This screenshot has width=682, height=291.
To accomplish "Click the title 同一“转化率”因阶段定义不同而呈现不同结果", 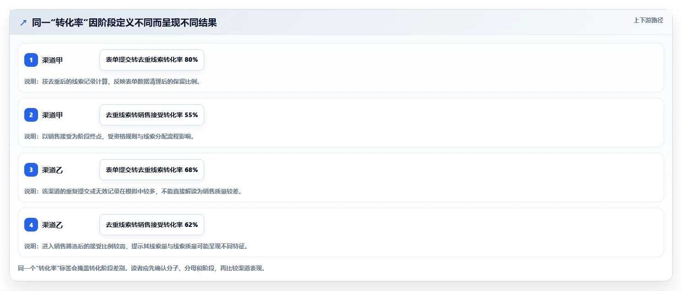I will [x=124, y=23].
